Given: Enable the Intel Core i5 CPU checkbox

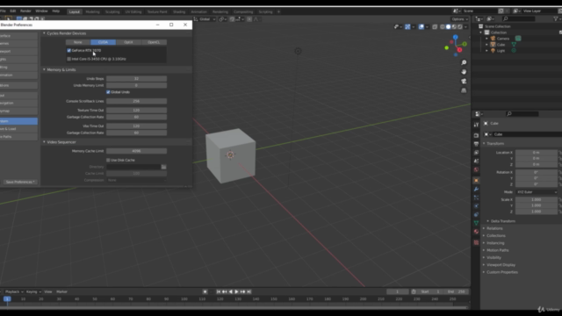Looking at the screenshot, I should point(68,59).
